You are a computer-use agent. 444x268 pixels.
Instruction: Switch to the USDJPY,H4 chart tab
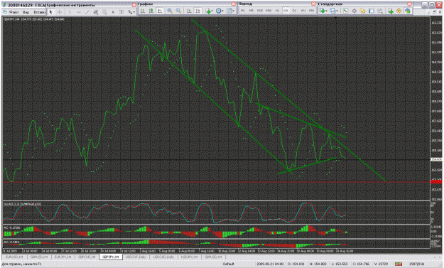click(x=189, y=257)
